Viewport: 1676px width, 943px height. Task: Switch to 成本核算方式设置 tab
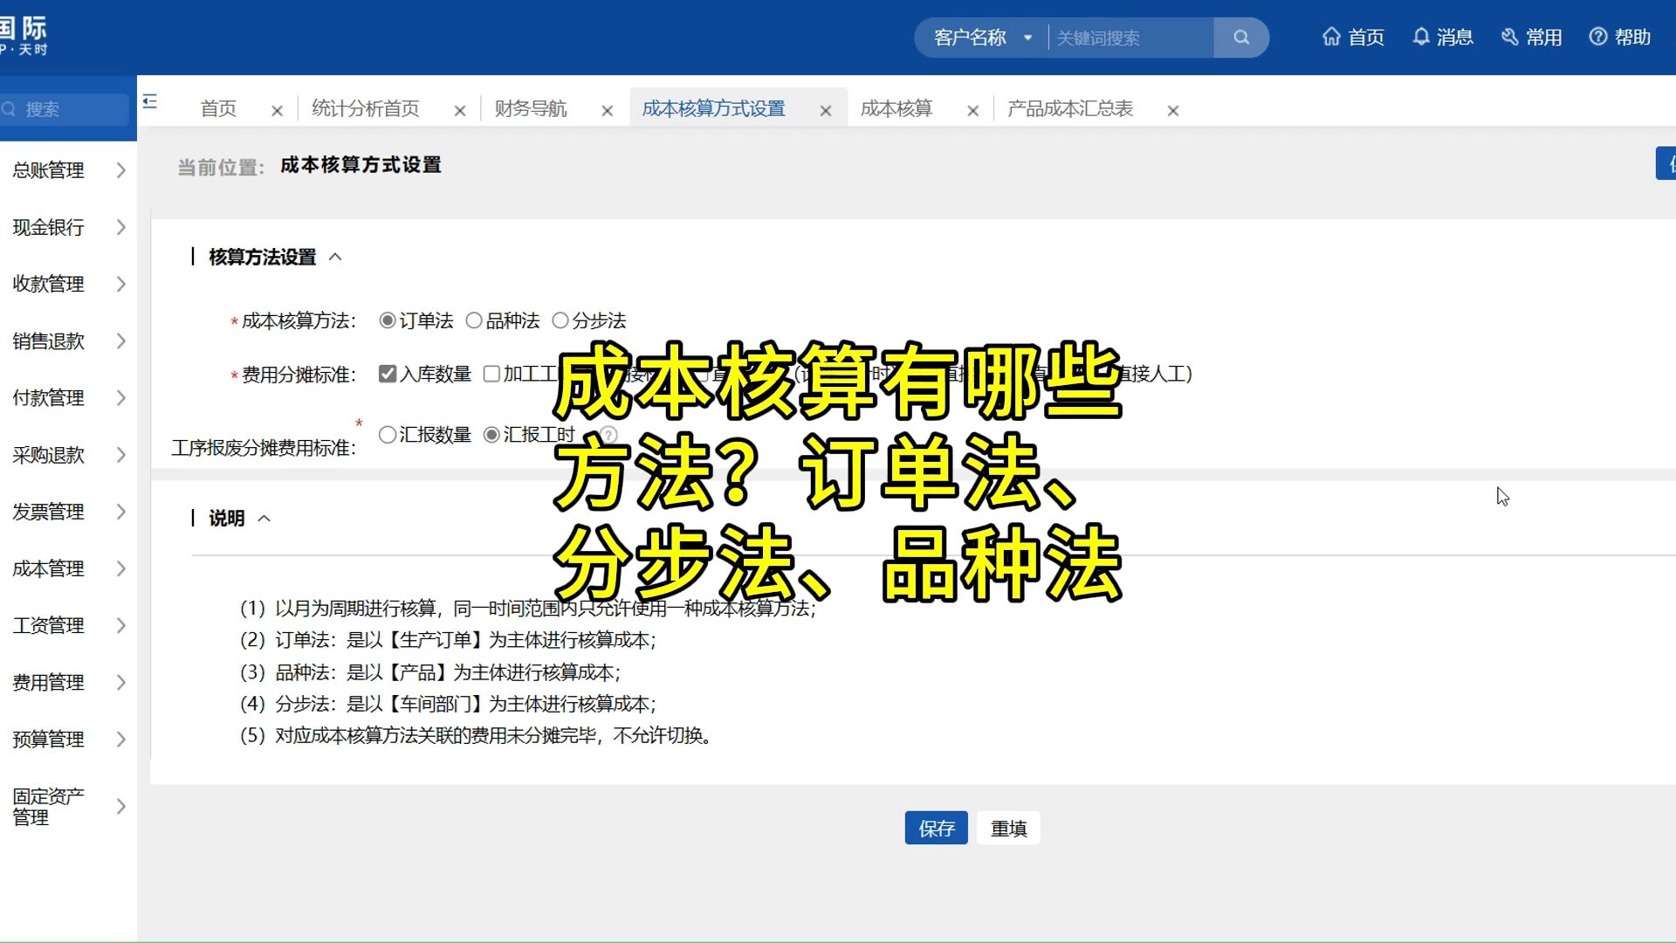[x=714, y=109]
